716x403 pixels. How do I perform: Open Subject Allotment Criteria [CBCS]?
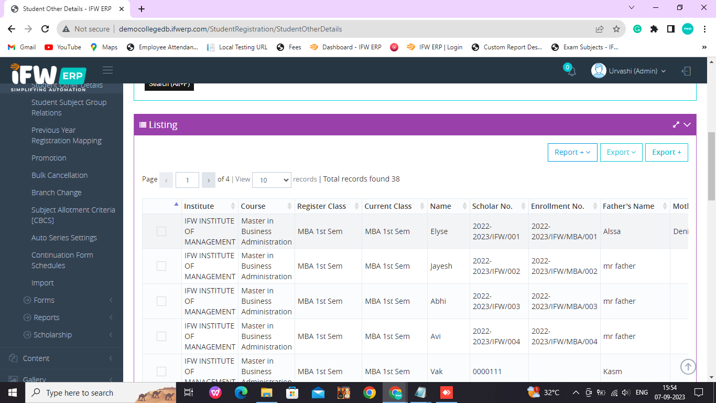[x=73, y=215]
